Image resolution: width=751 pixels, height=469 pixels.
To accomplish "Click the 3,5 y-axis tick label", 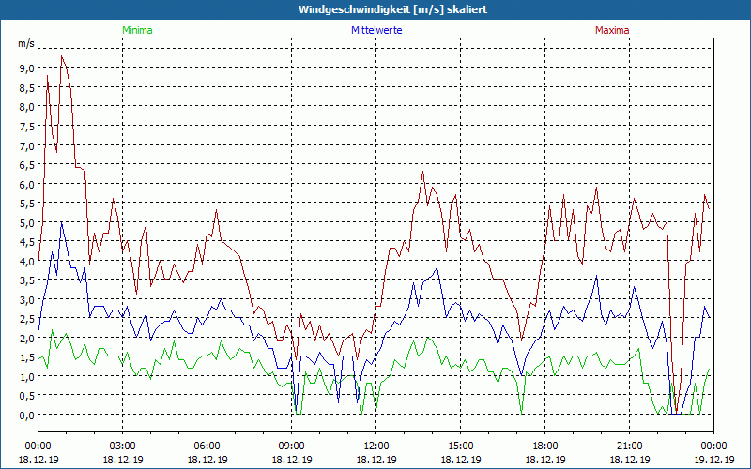I will pyautogui.click(x=25, y=280).
